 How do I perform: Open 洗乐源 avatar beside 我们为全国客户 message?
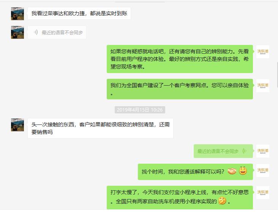(x=263, y=86)
